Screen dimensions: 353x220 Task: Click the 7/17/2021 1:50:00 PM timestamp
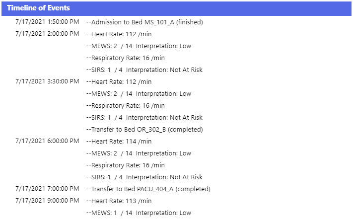(47, 22)
